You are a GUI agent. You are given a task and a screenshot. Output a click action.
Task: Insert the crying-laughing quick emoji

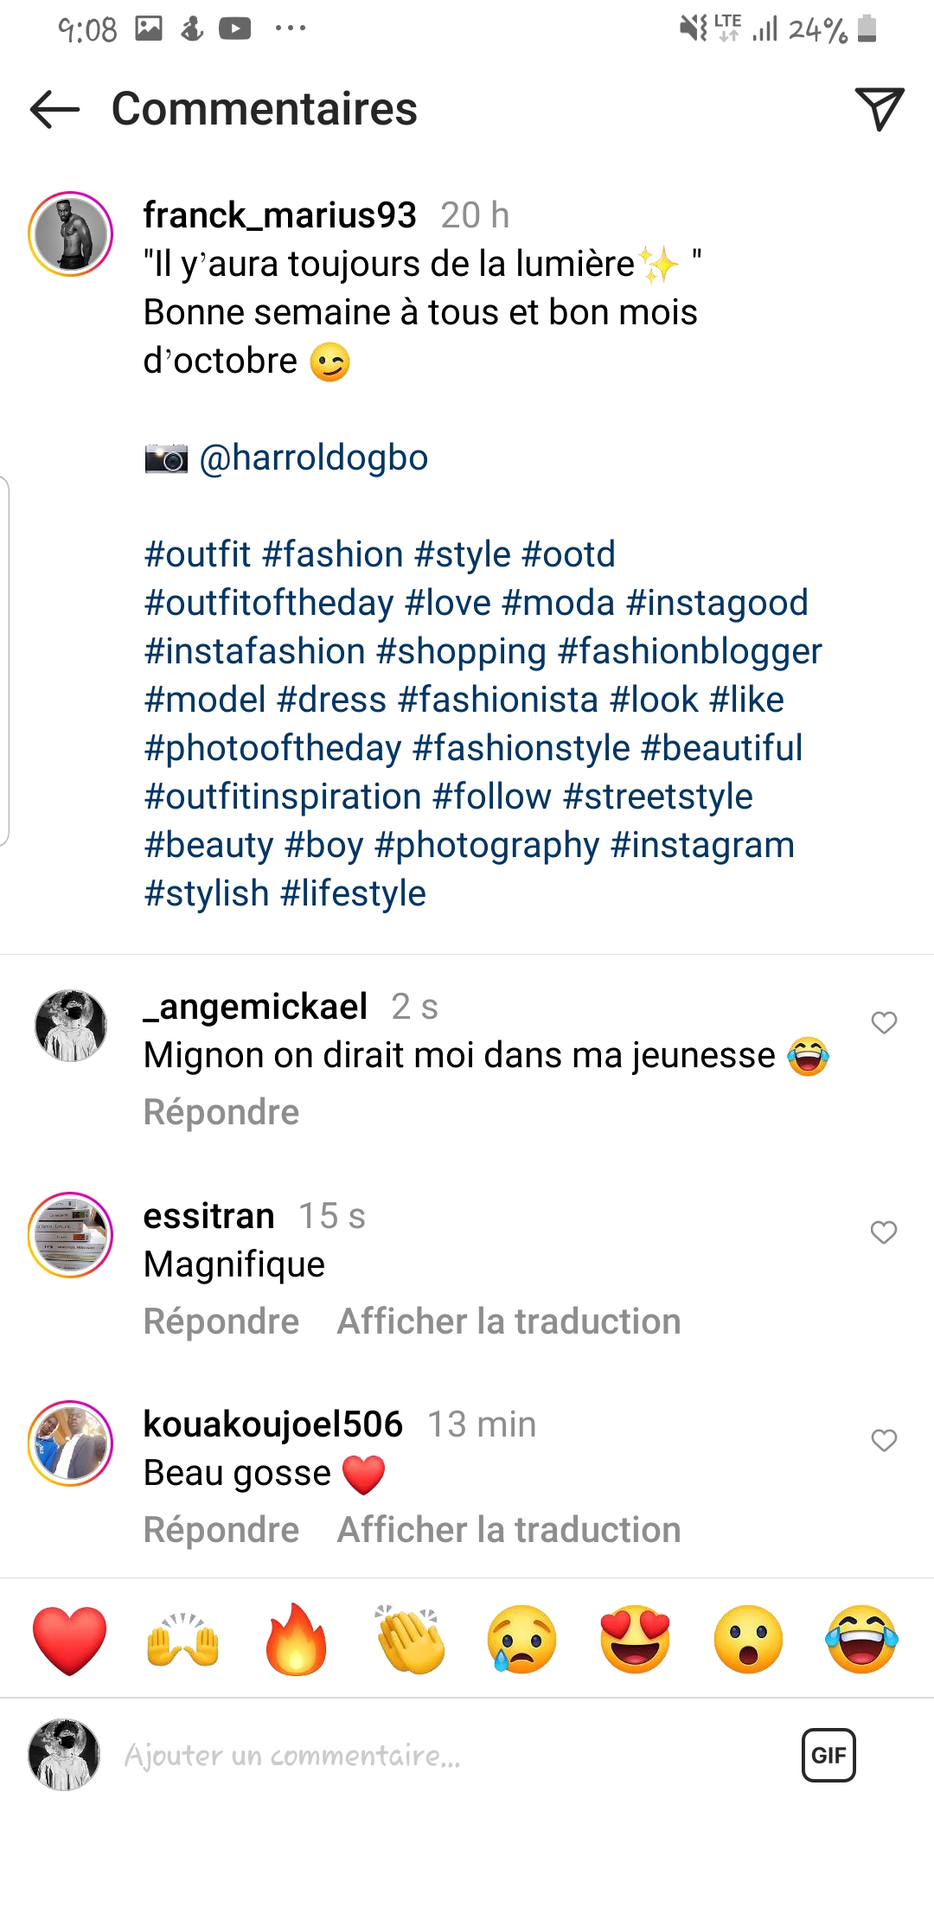pos(862,1640)
